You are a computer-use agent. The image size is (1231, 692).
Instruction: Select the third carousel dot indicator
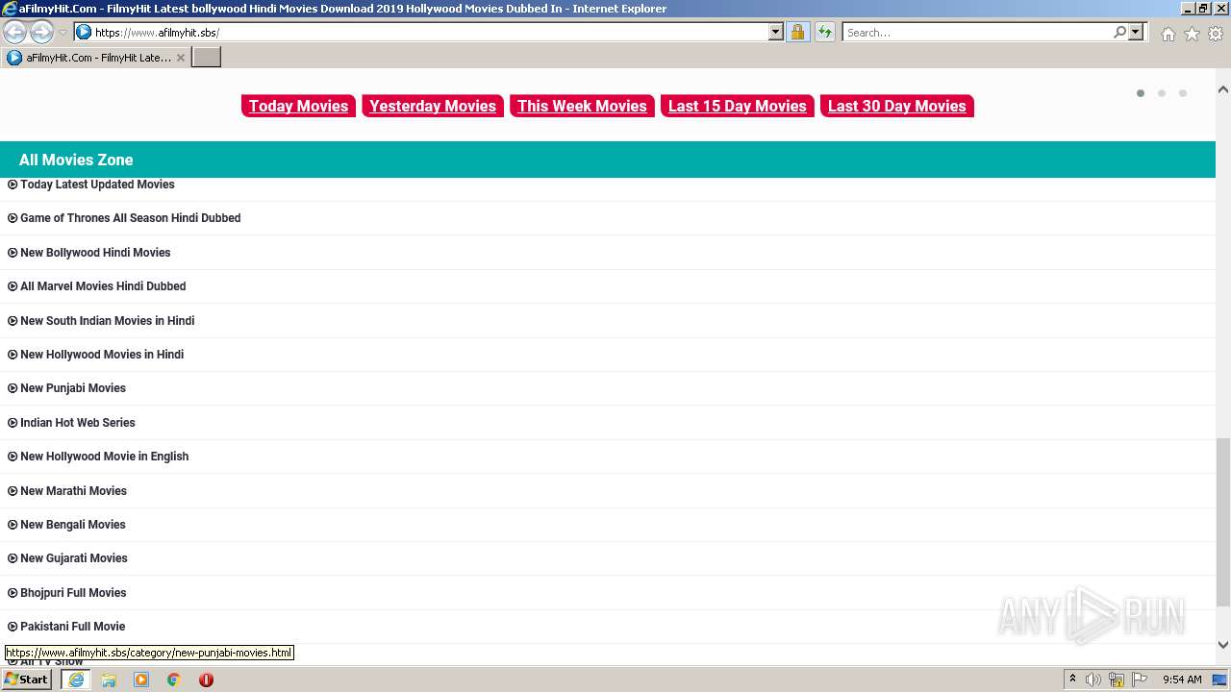pyautogui.click(x=1183, y=93)
